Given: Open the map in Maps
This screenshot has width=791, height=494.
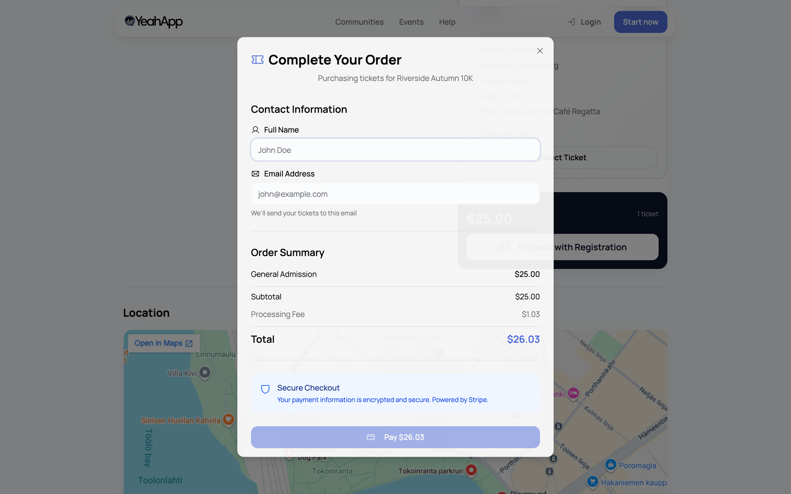Looking at the screenshot, I should coord(163,343).
